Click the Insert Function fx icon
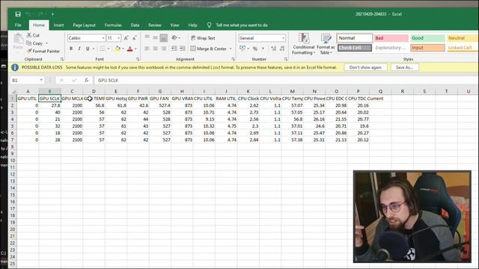Screen dimensions: 479x269 (87, 80)
